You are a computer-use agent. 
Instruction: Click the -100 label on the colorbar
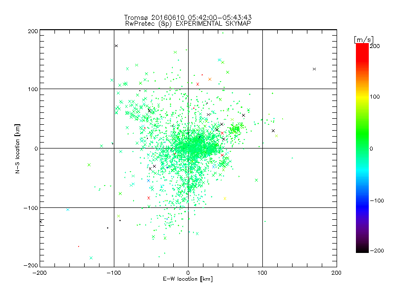coord(377,200)
